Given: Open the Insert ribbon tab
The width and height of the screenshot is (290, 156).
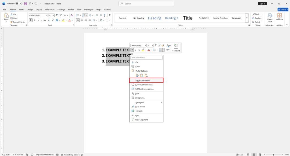Looking at the screenshot, I should pos(21,9).
